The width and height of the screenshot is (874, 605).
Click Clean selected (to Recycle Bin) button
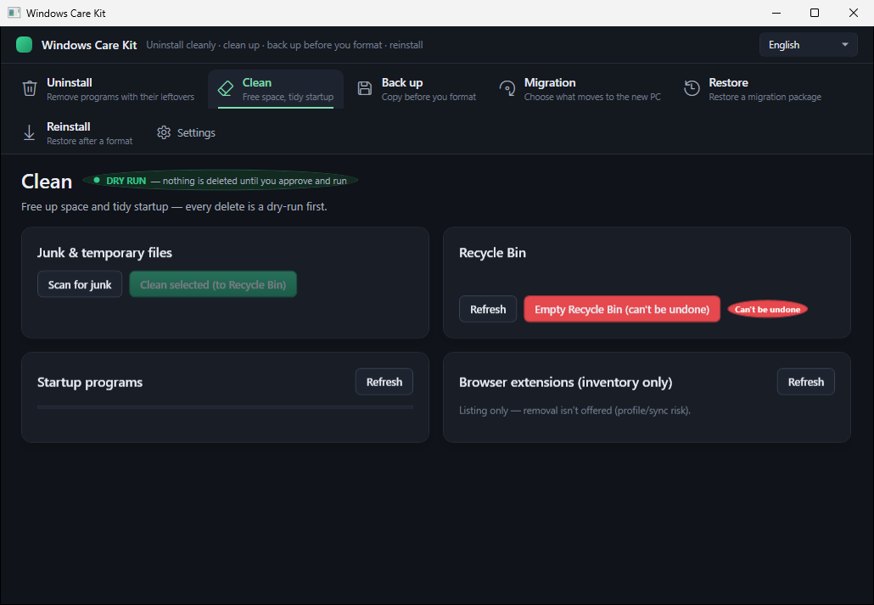coord(213,284)
